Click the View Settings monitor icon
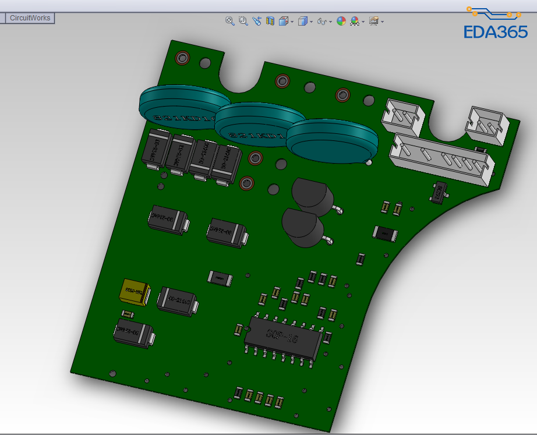537x435 pixels. coord(373,21)
